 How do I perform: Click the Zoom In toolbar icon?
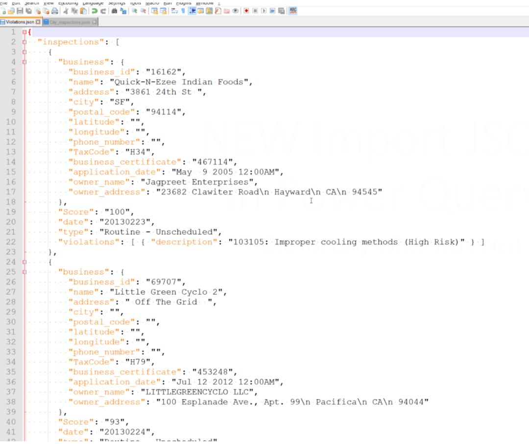coord(134,11)
